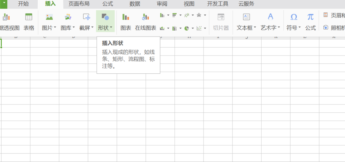345x162 pixels.
Task: Open the column chart type dropdown arrow
Action: pyautogui.click(x=168, y=15)
